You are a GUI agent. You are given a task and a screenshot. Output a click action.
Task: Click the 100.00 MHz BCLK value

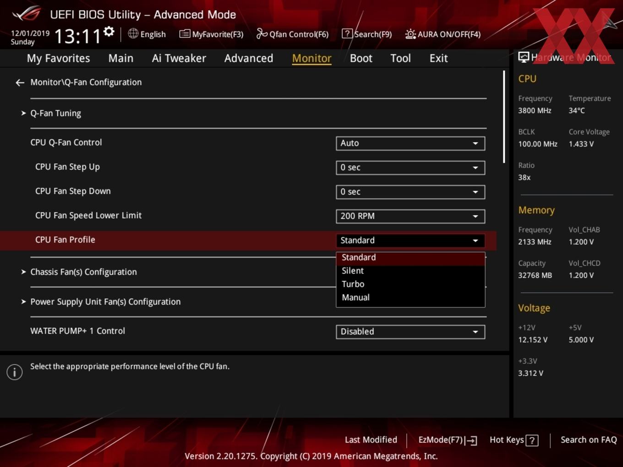coord(538,144)
